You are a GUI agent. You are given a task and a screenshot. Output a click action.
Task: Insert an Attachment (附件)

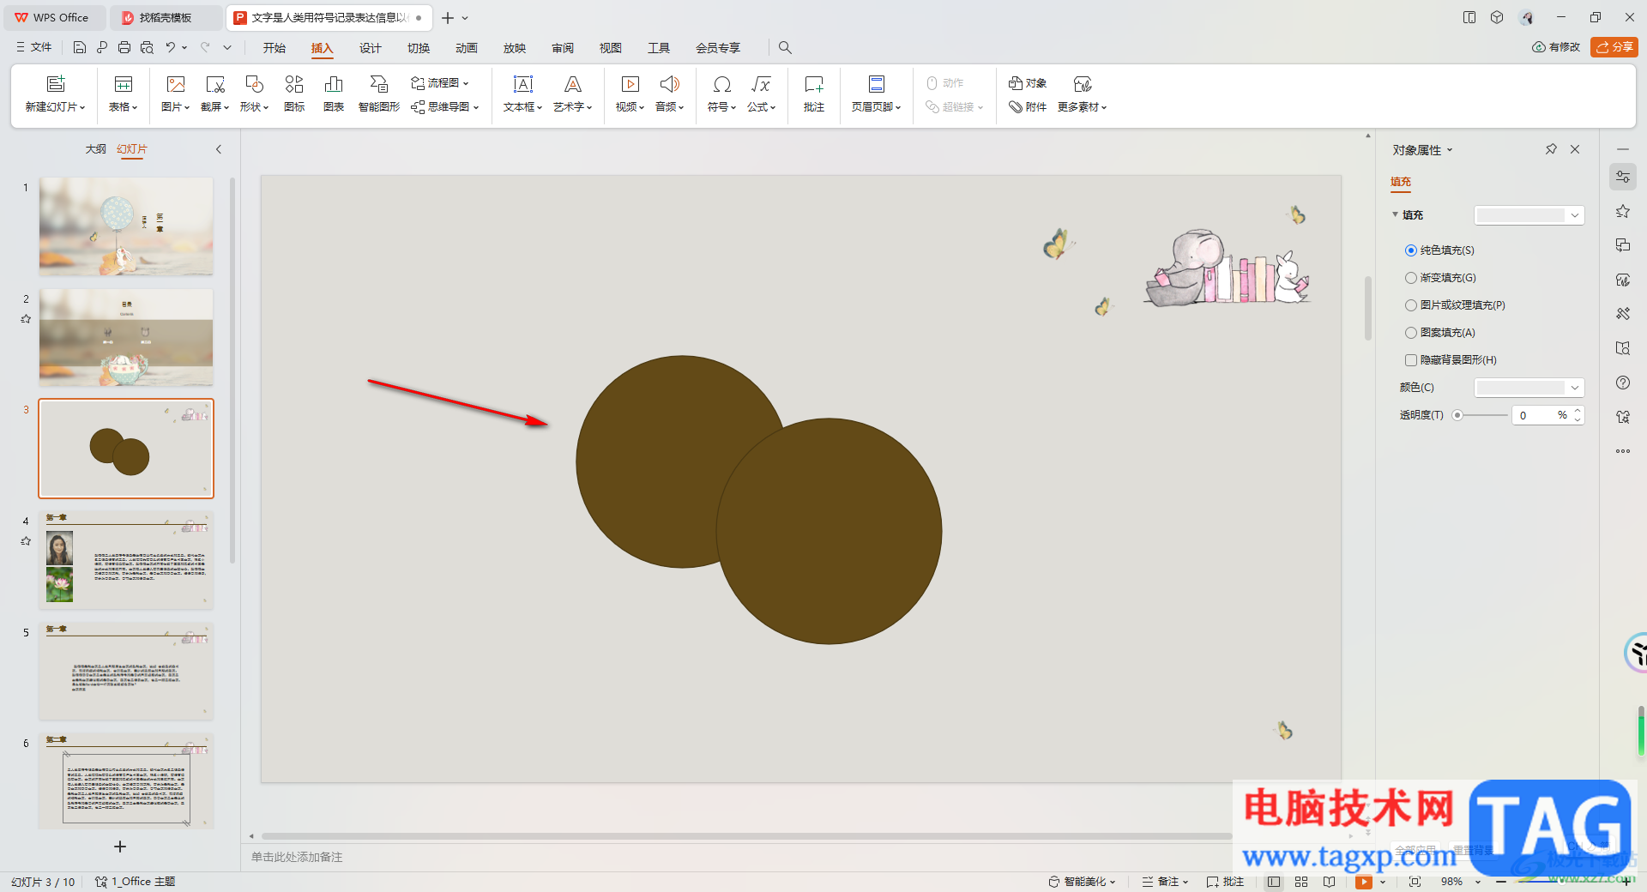tap(1028, 107)
